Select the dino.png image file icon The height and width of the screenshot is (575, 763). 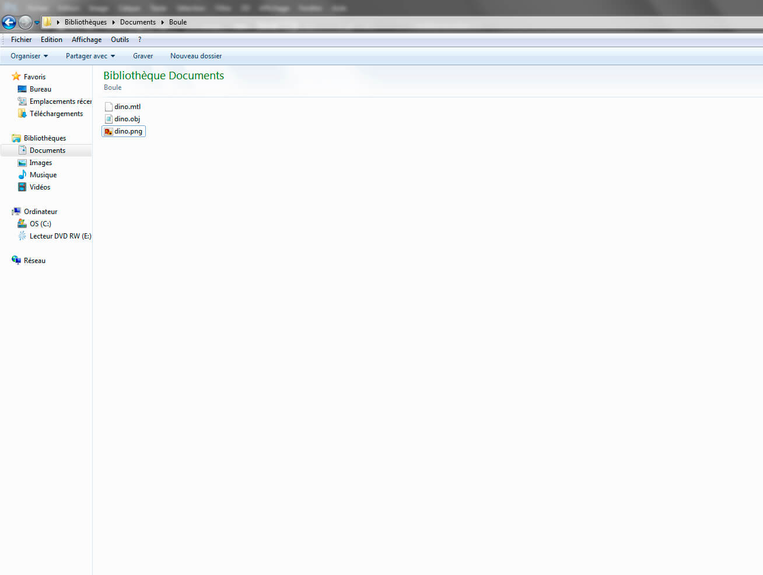tap(108, 131)
